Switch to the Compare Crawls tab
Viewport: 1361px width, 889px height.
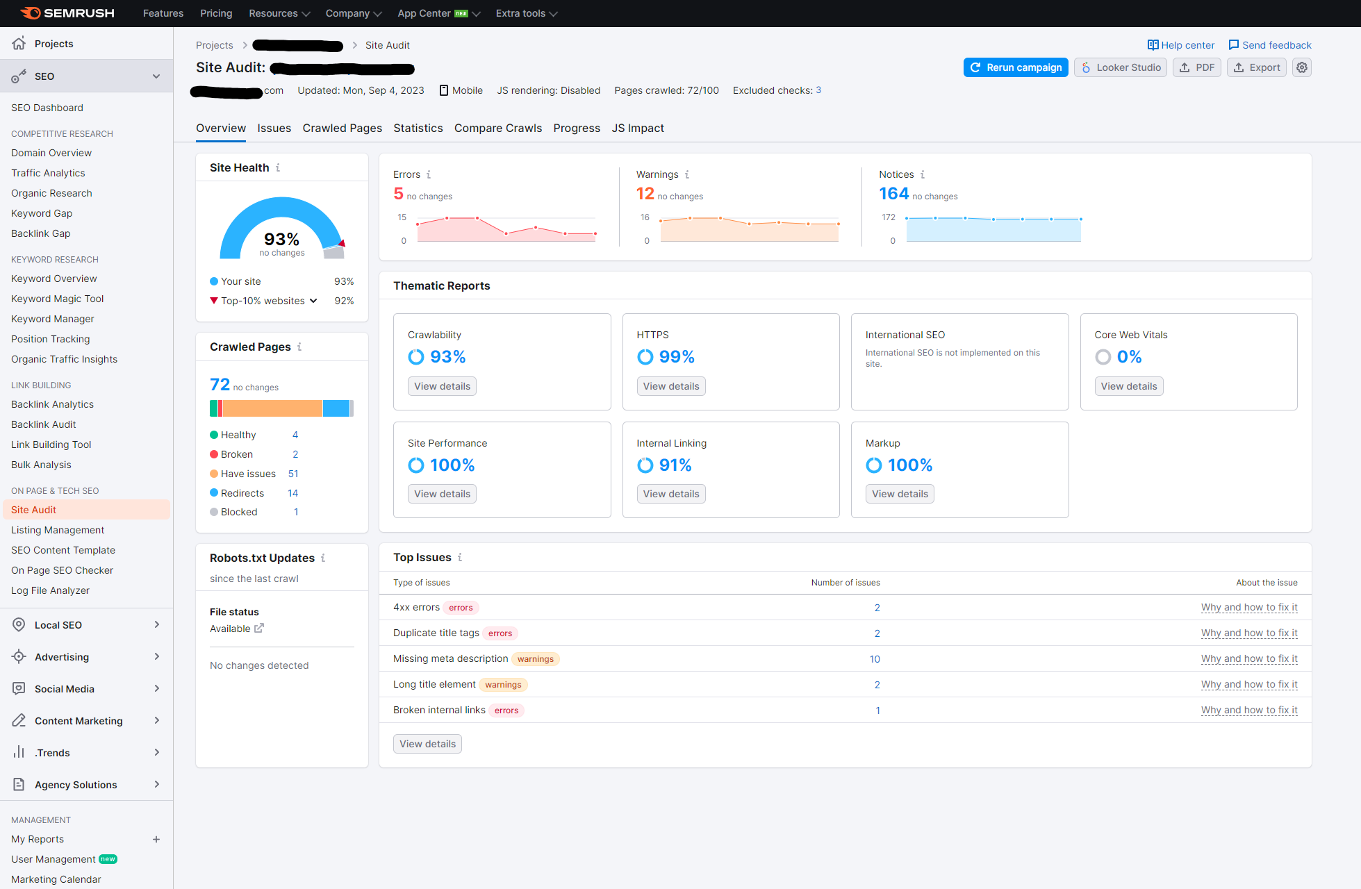[497, 128]
